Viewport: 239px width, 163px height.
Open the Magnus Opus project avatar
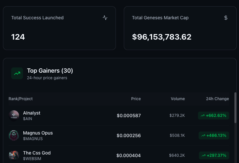pyautogui.click(x=14, y=136)
